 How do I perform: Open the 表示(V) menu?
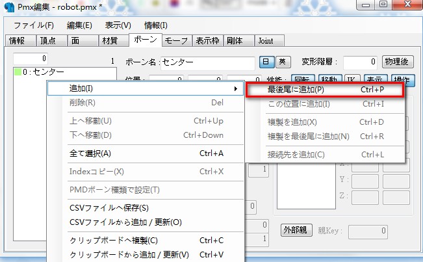[118, 25]
